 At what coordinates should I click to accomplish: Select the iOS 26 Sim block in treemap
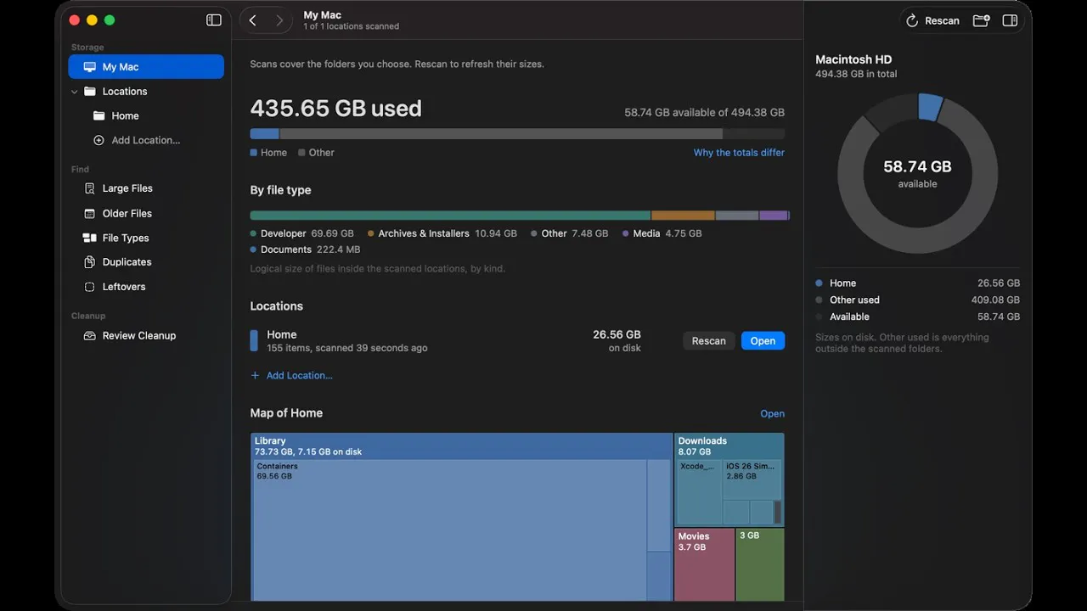(752, 479)
